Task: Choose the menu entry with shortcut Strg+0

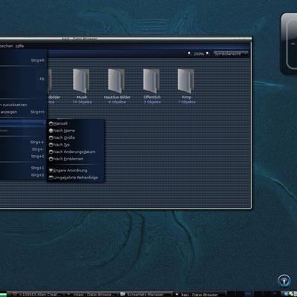Action: tap(23, 157)
